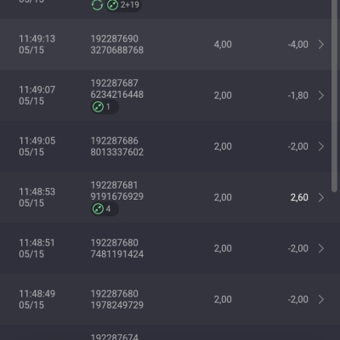This screenshot has height=340, width=340.
Task: Click the vertical scrollbar thumb
Action: coord(335,96)
